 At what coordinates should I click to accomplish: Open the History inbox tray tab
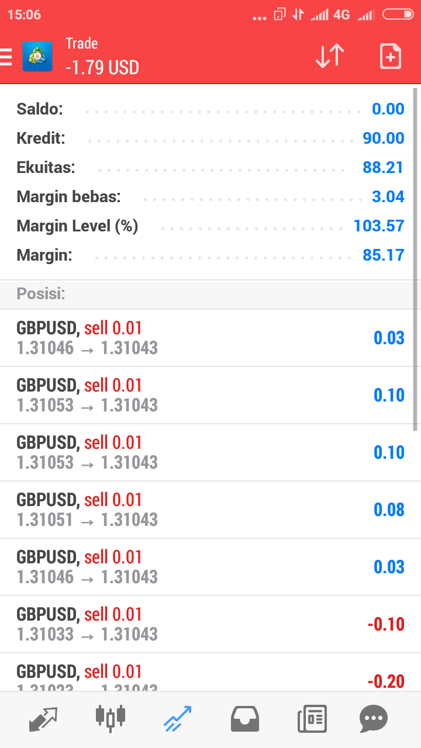pyautogui.click(x=244, y=719)
